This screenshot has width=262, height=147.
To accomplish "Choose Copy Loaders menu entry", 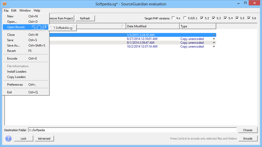I will click(x=26, y=77).
